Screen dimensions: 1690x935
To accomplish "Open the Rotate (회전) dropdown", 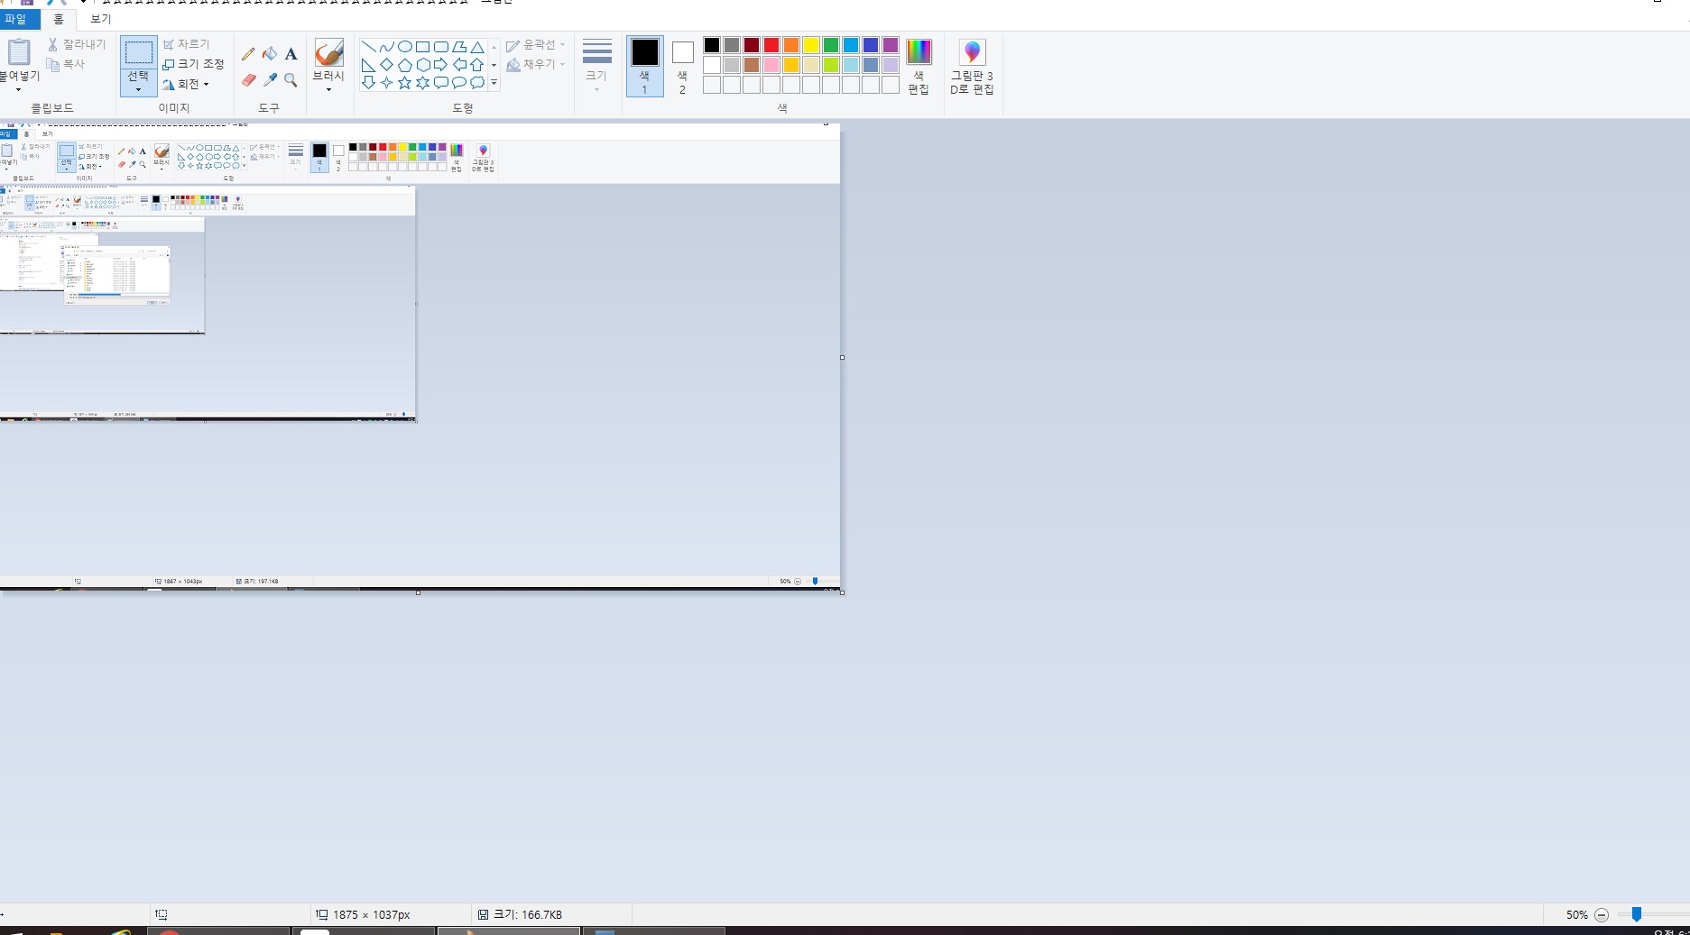I will coord(186,84).
